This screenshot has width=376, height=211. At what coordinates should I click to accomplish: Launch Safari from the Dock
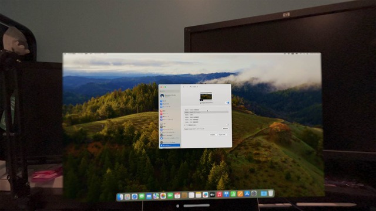point(135,197)
